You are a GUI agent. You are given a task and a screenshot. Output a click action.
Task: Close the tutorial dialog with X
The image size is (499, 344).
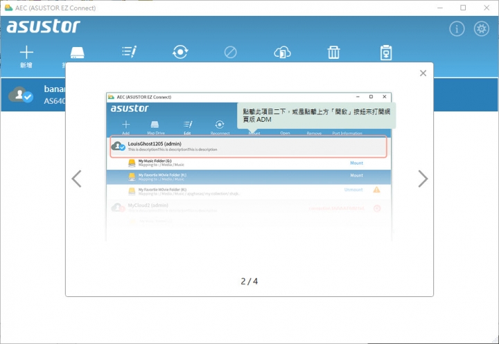click(423, 73)
